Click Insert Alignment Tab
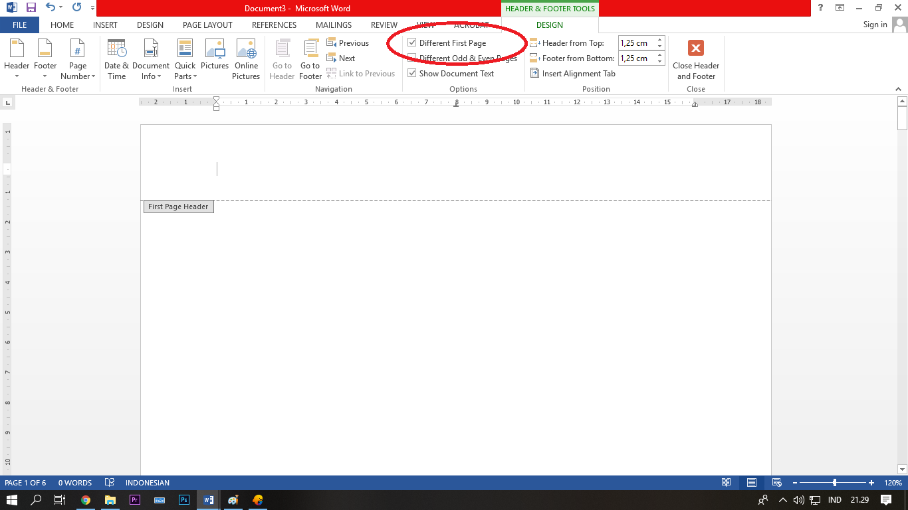 tap(573, 74)
